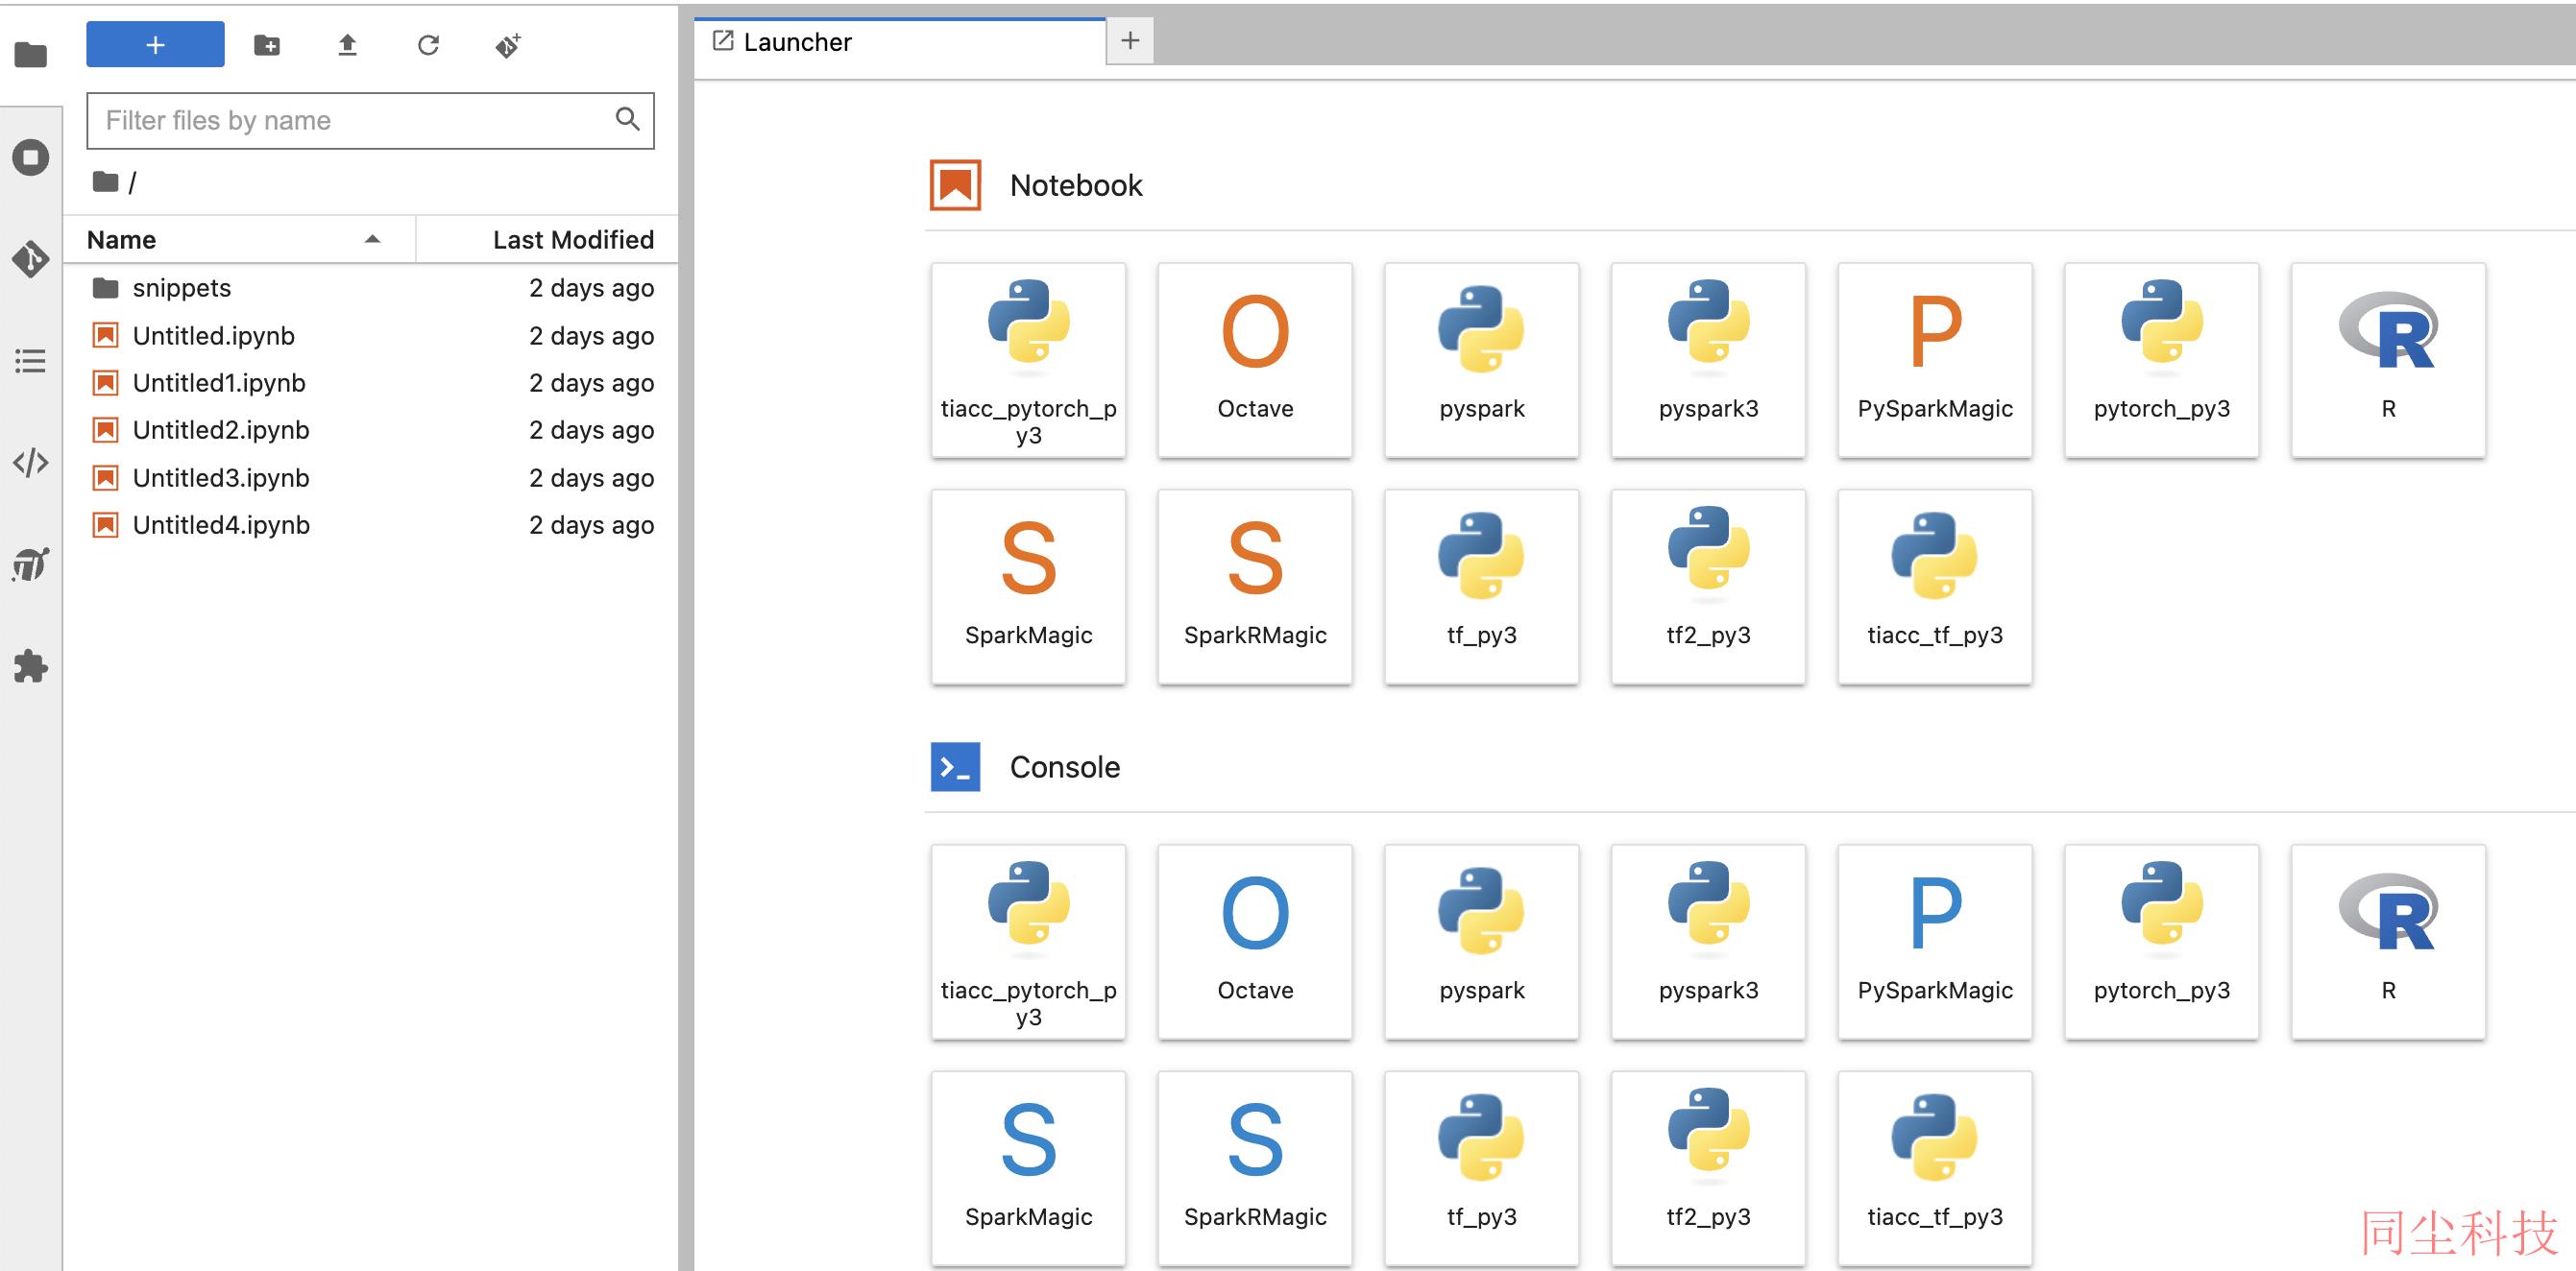
Task: Upload files using the upload icon
Action: [347, 45]
